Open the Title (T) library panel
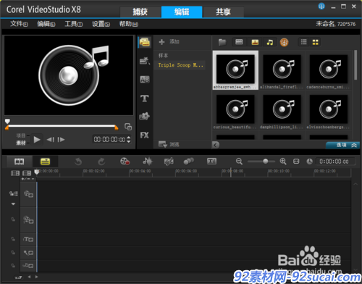 click(x=145, y=99)
